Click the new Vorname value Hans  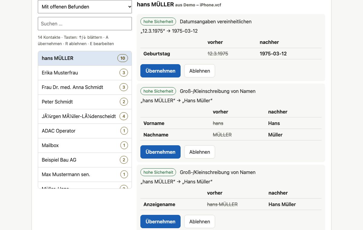pyautogui.click(x=274, y=123)
